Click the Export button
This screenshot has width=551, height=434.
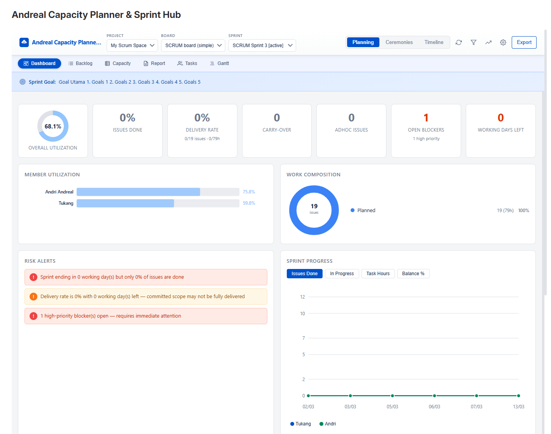pos(524,42)
